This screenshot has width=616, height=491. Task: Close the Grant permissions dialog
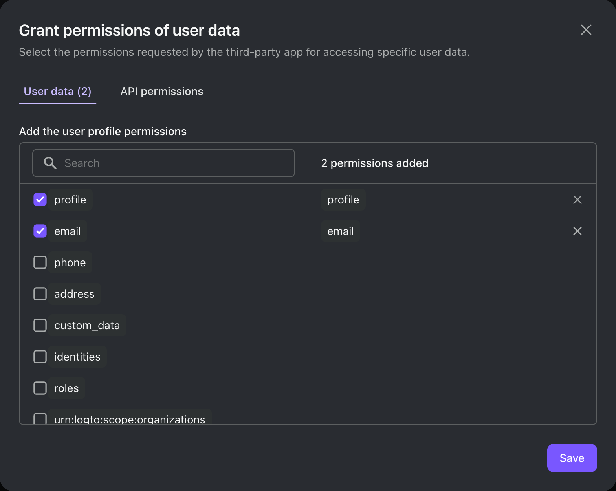[586, 30]
